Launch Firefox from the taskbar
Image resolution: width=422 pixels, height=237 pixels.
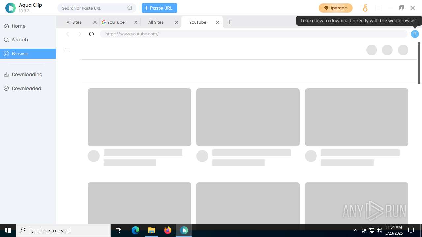[168, 230]
